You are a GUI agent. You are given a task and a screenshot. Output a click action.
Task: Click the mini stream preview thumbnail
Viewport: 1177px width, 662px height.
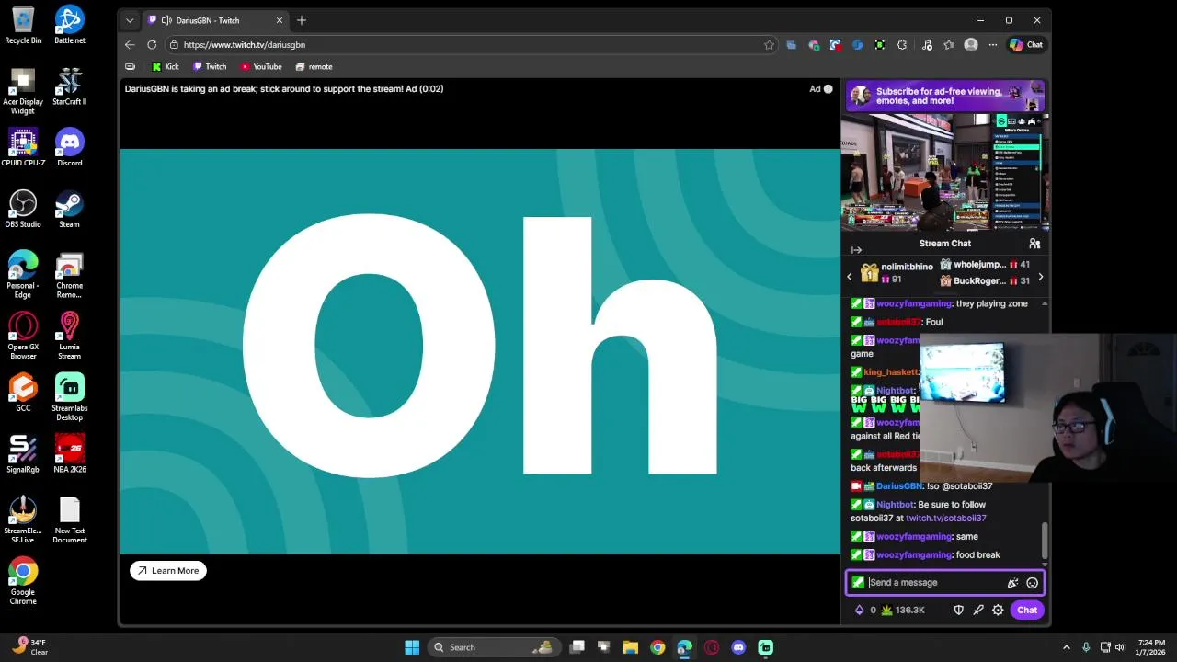945,172
